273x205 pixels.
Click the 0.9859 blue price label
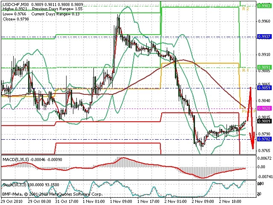point(264,88)
